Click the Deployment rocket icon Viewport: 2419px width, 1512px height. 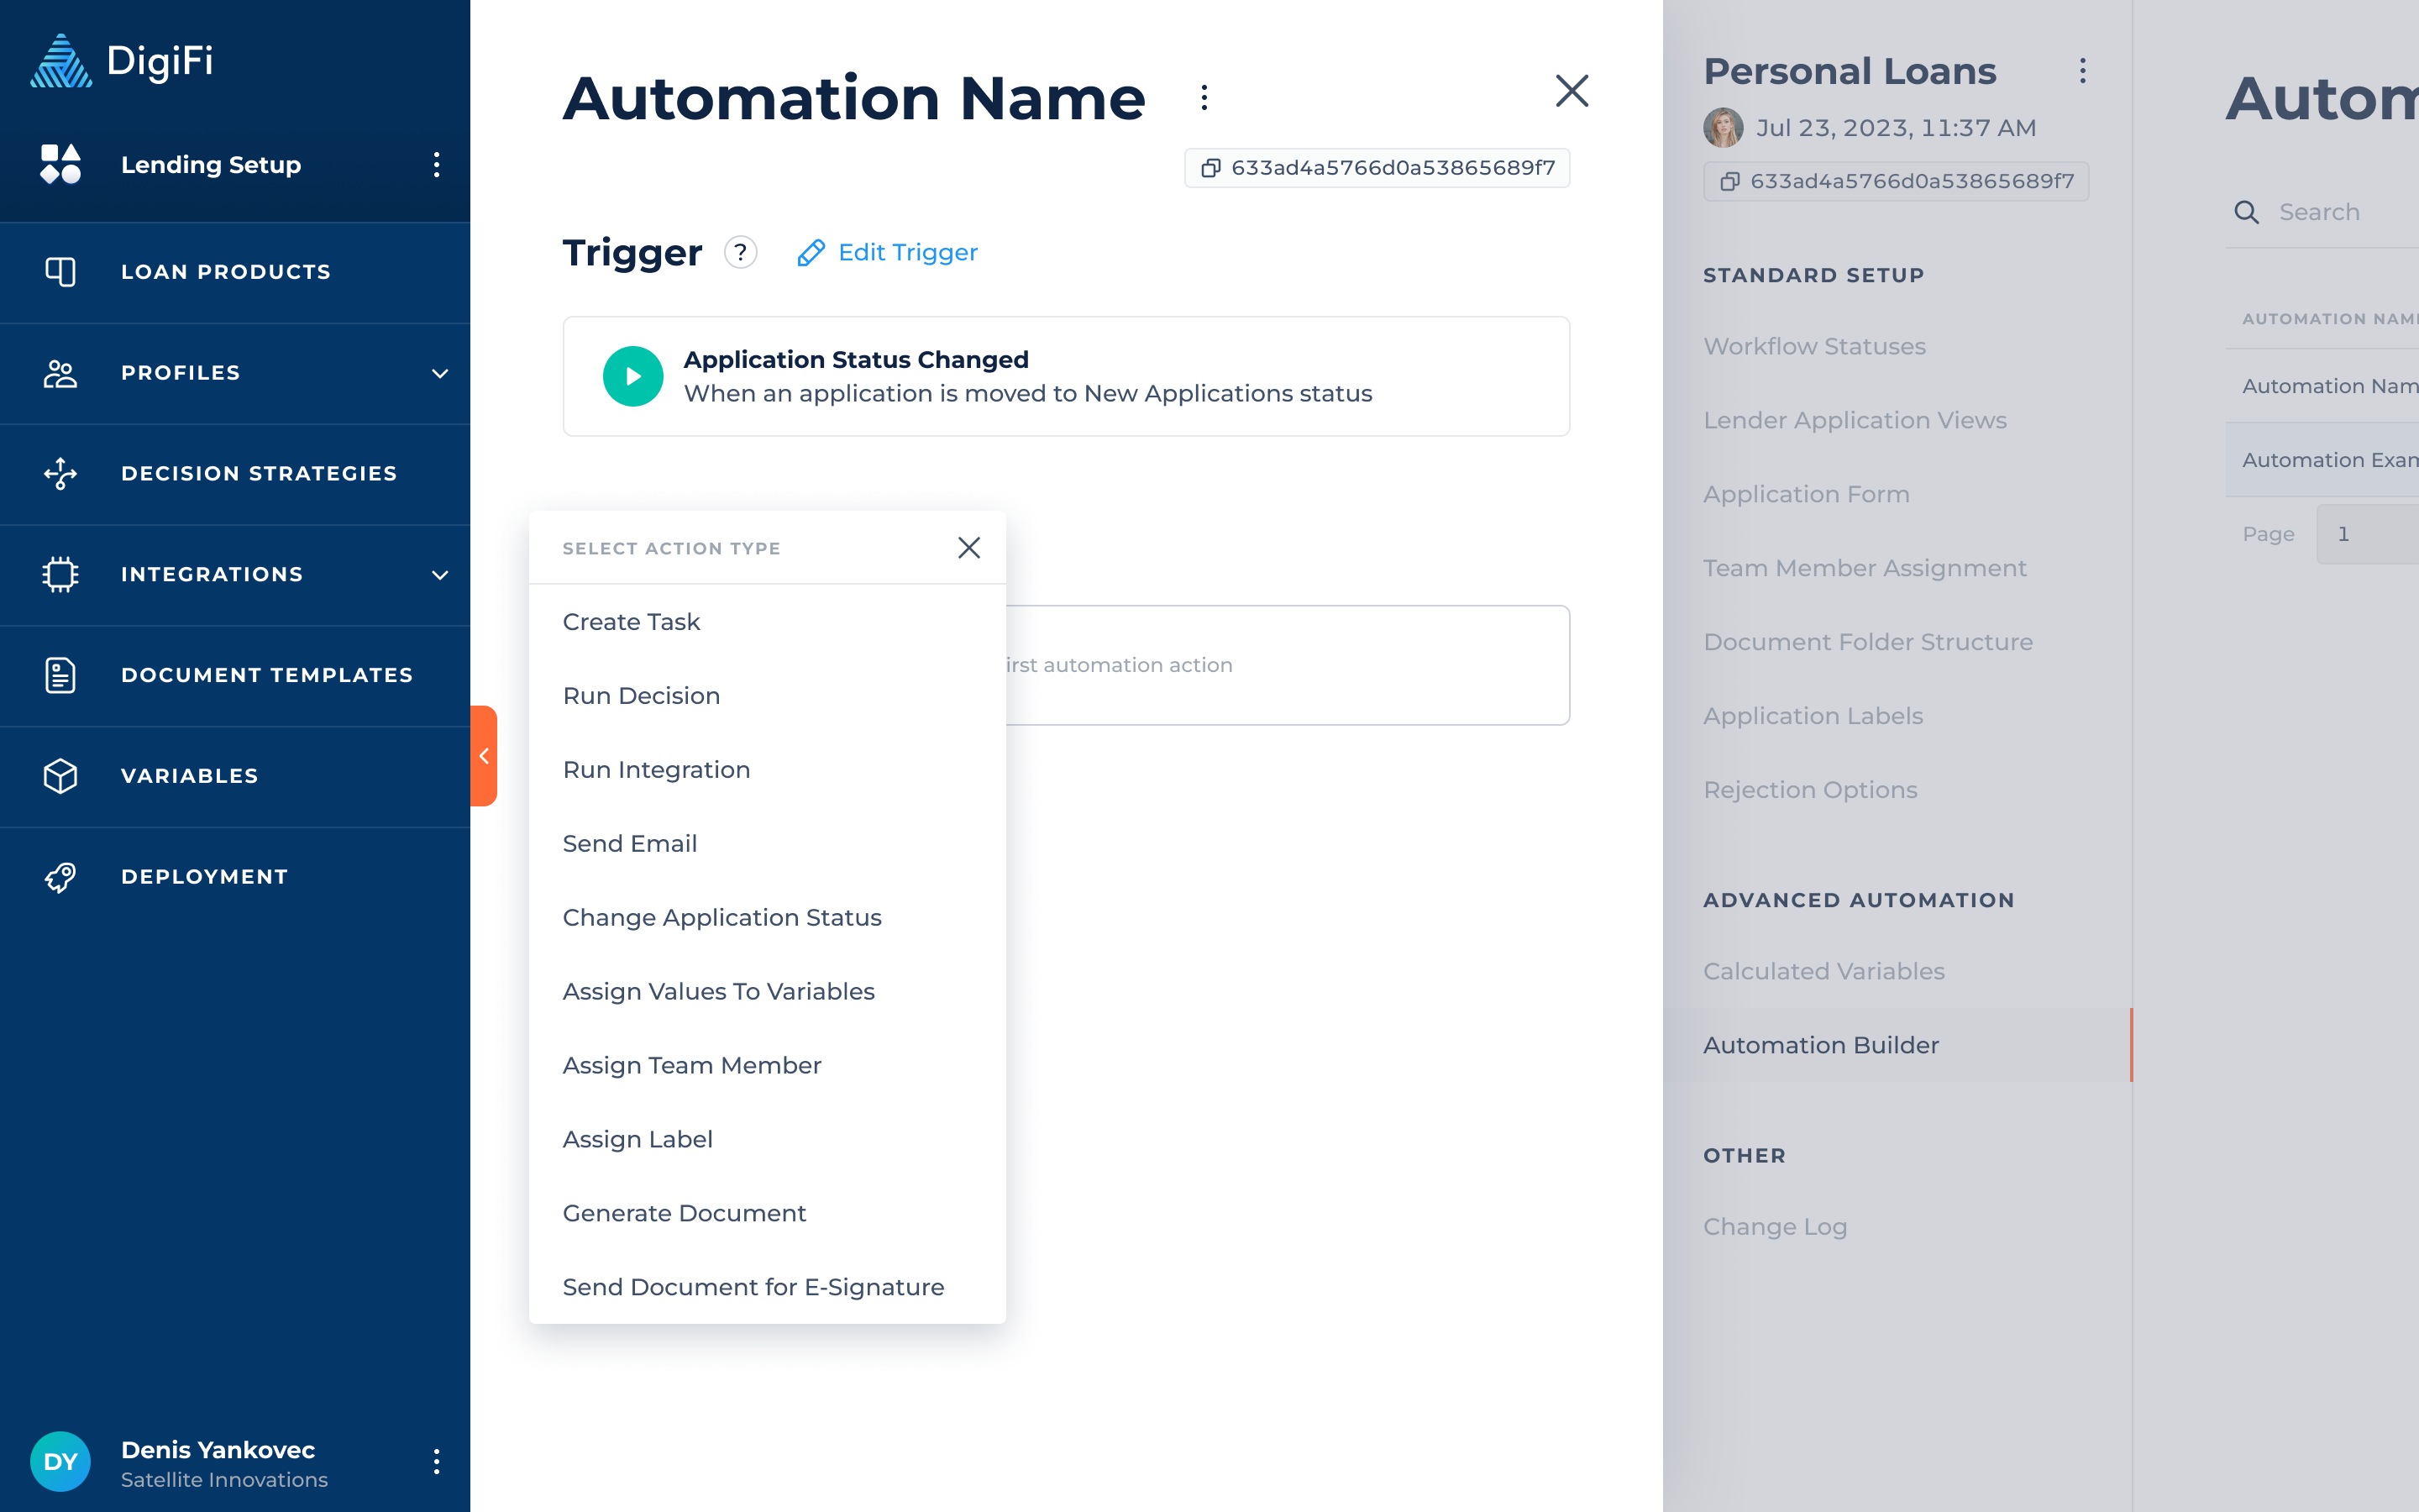pos(60,877)
